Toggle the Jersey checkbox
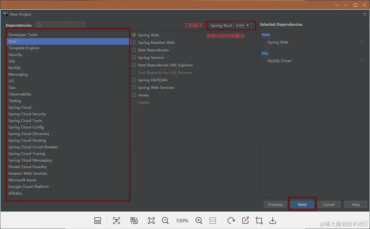 pyautogui.click(x=134, y=95)
